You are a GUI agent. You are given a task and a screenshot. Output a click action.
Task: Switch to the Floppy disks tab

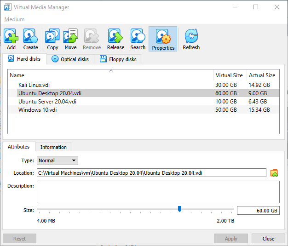(118, 59)
